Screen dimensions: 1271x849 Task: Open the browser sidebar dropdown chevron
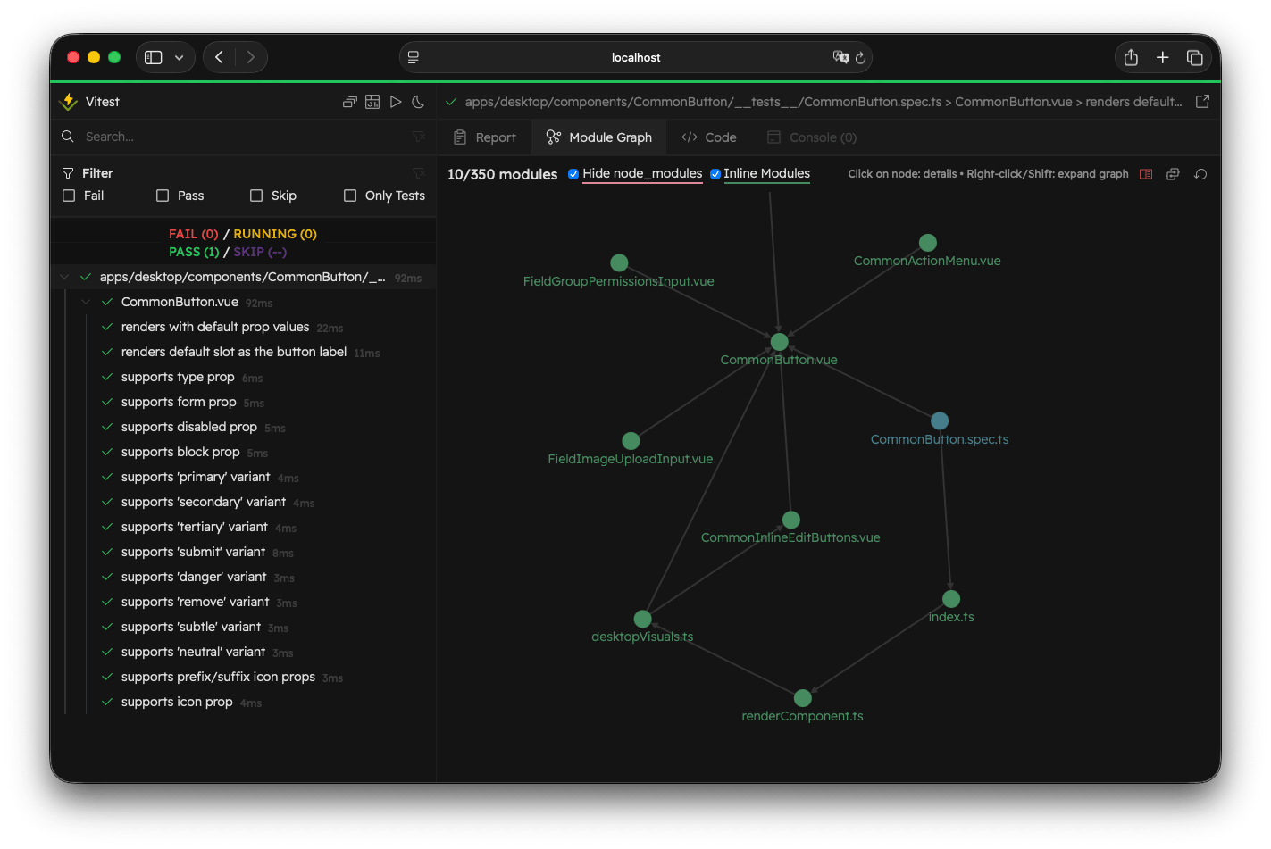[x=179, y=56]
